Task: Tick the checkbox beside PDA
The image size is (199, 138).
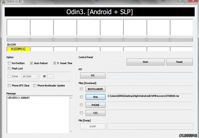Action: pyautogui.click(x=81, y=97)
